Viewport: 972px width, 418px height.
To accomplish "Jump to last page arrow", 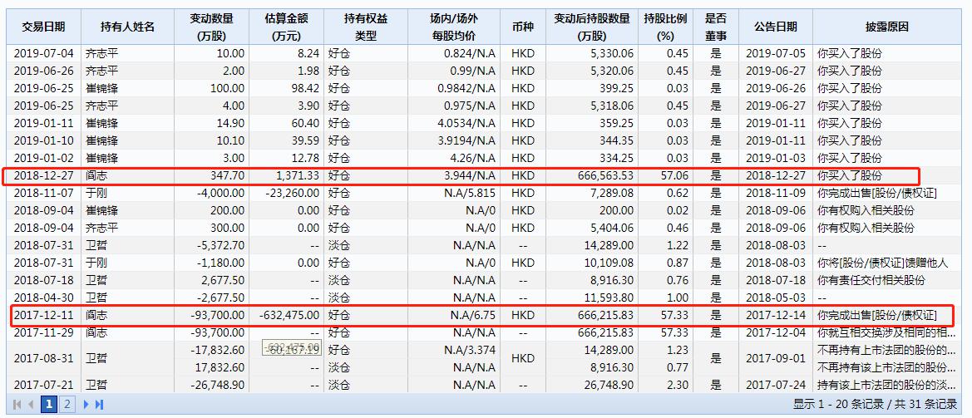I will 99,405.
